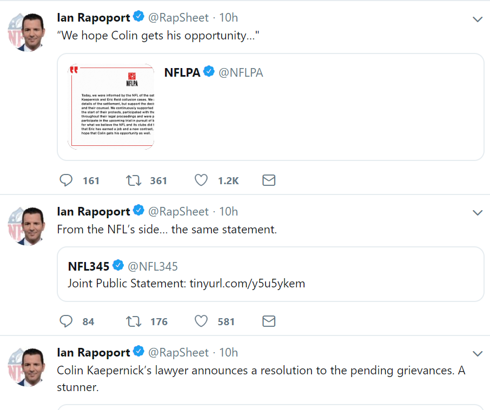This screenshot has width=490, height=410.
Task: Click Ian Rapoport's avatar on third tweet
Action: (26, 367)
